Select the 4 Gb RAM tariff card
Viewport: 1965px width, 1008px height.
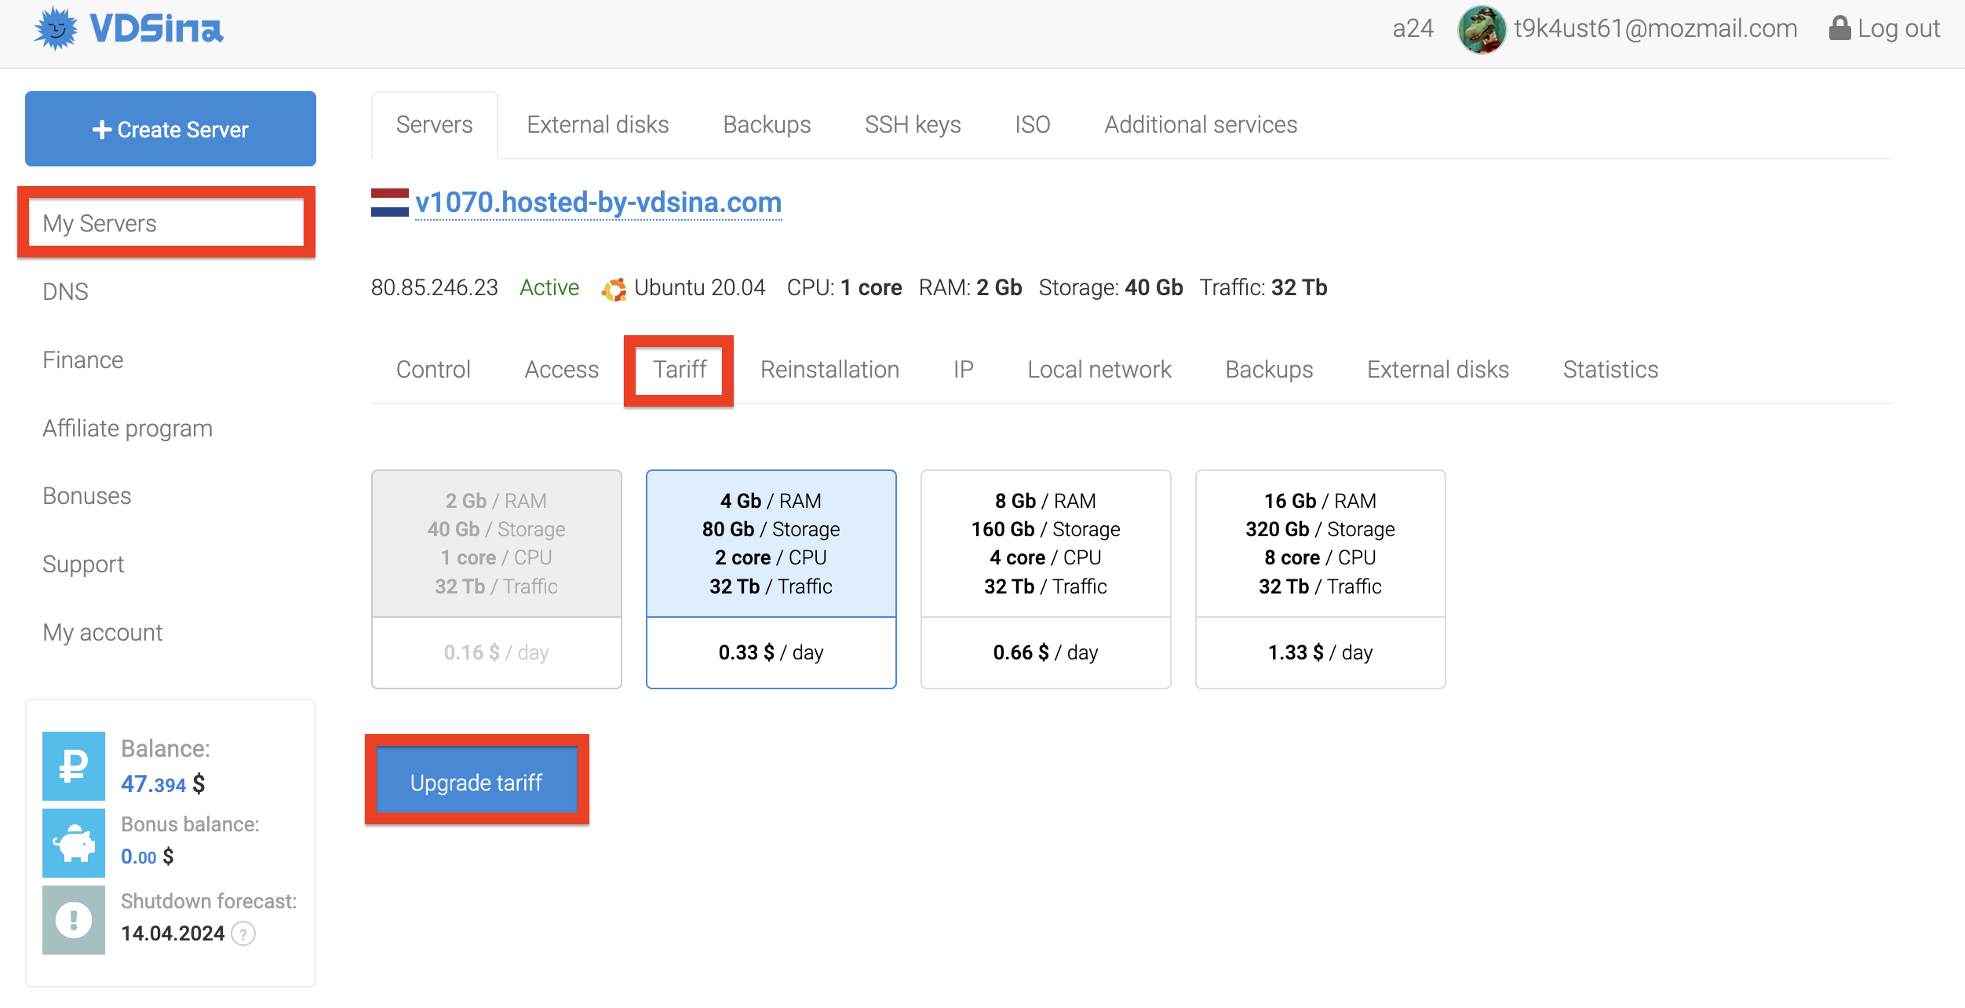[x=771, y=579]
